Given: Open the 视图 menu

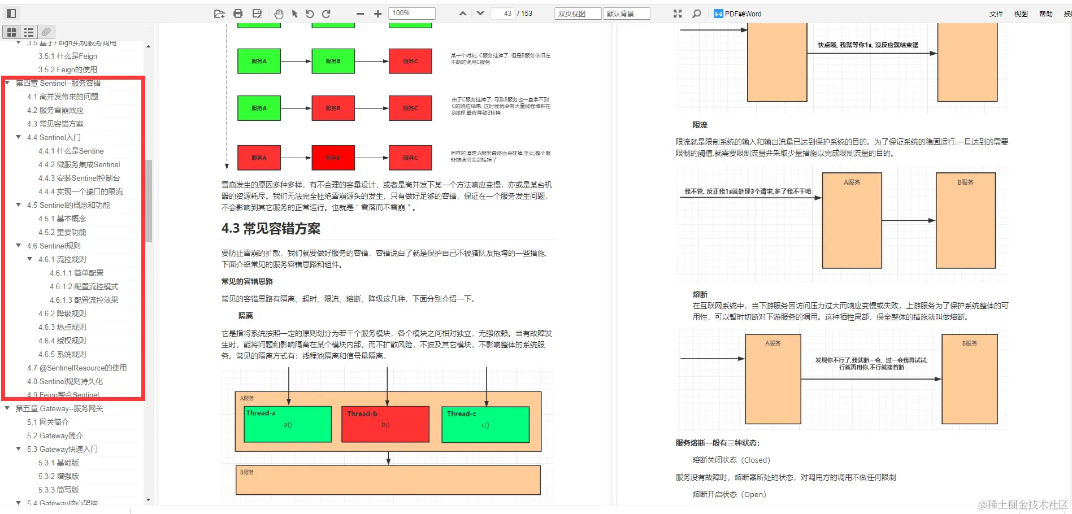Looking at the screenshot, I should tap(1021, 14).
